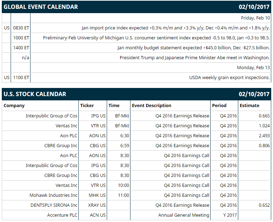This screenshot has height=222, width=273.
Task: Click the USDA weekly grain export event
Action: (229, 78)
